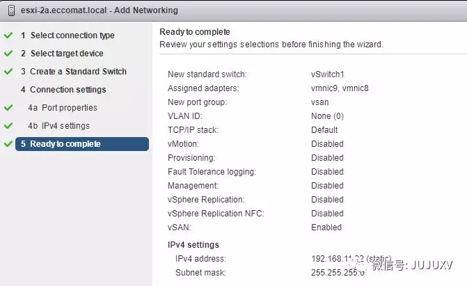This screenshot has height=286, width=467.
Task: Click green checkmark beside Select connection type
Action: click(8, 35)
